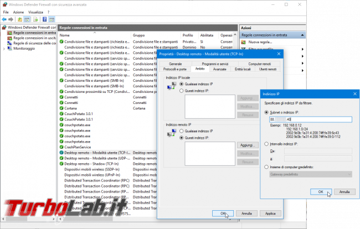Click the show/hide console tree toolbar icon
The image size is (360, 229).
coord(27,19)
